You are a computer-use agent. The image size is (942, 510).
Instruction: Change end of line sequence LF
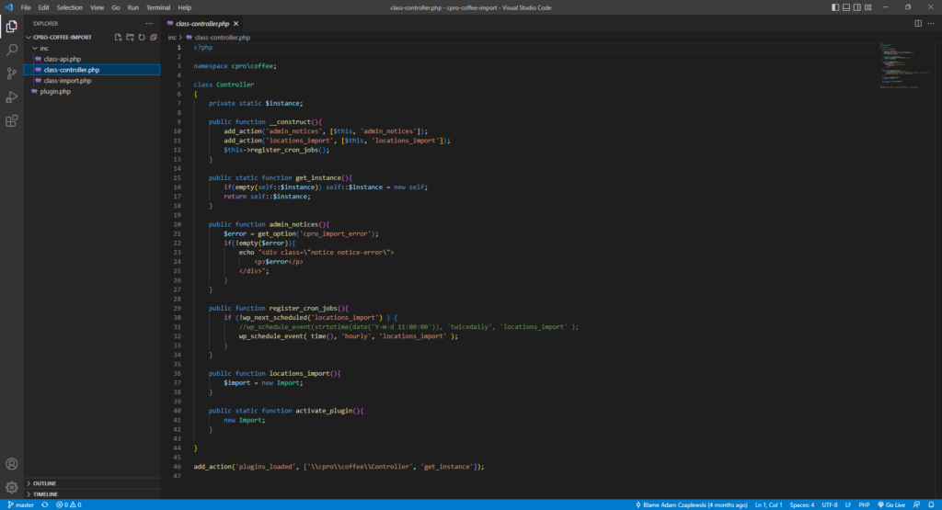[848, 504]
